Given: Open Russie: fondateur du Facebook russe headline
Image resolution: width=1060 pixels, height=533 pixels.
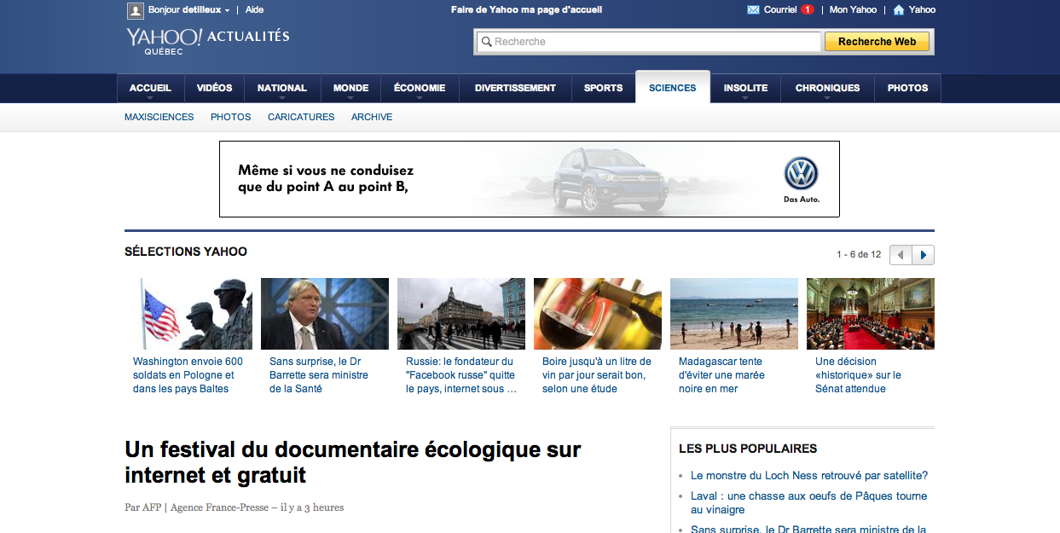Looking at the screenshot, I should tap(461, 375).
